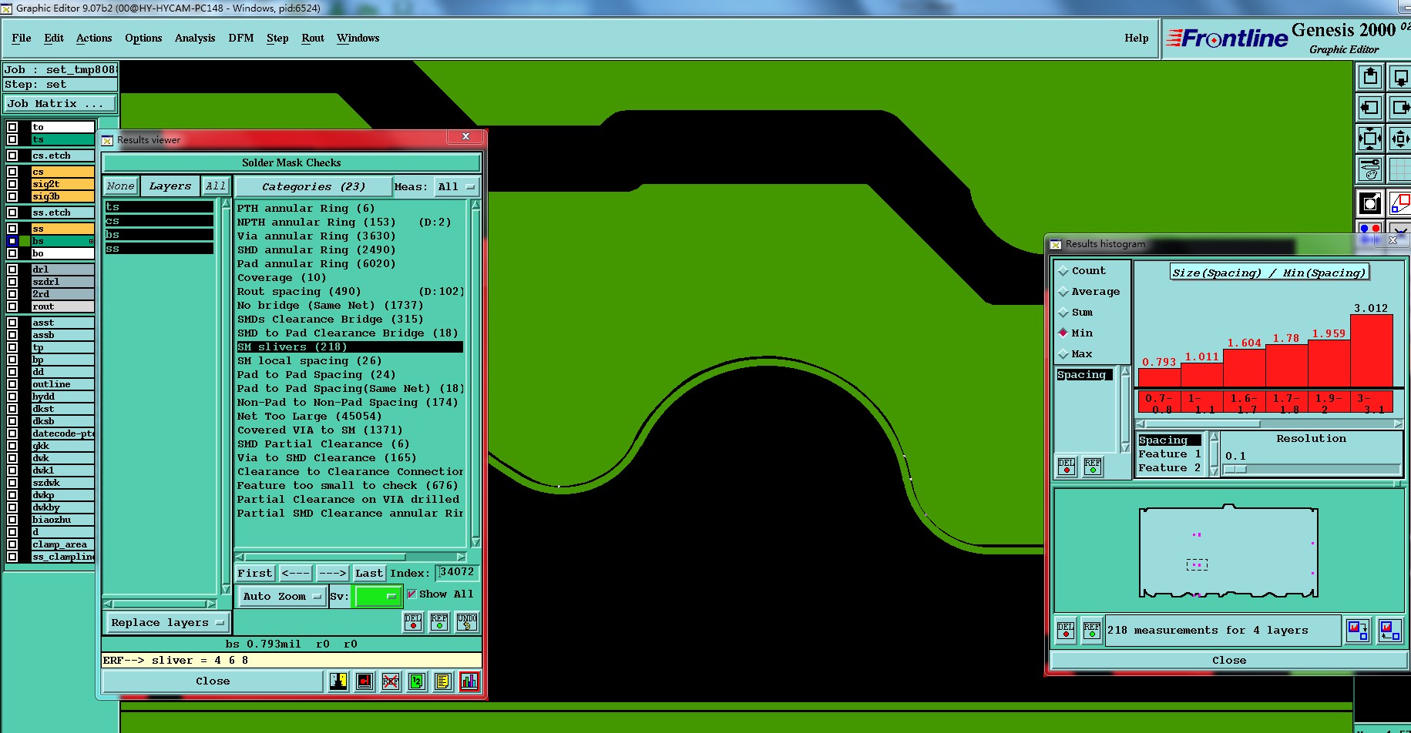
Task: Click REF icon beside '218 measurements' text
Action: click(1092, 631)
